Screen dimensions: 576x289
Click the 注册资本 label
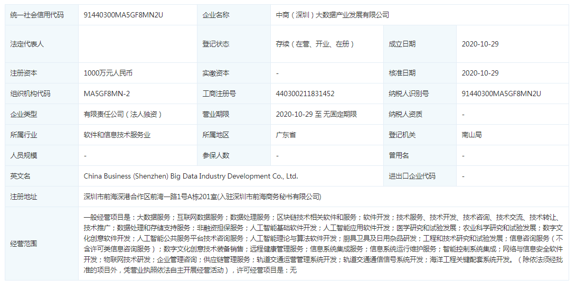(24, 73)
